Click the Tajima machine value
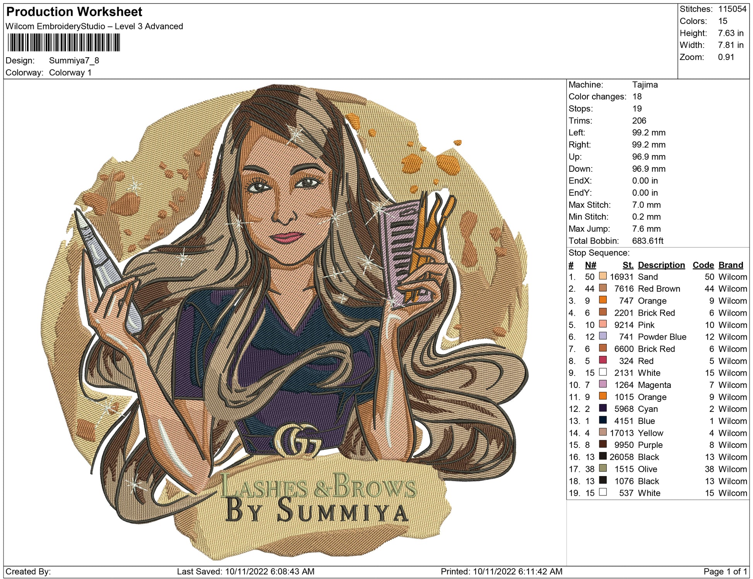753x579 pixels. 645,85
